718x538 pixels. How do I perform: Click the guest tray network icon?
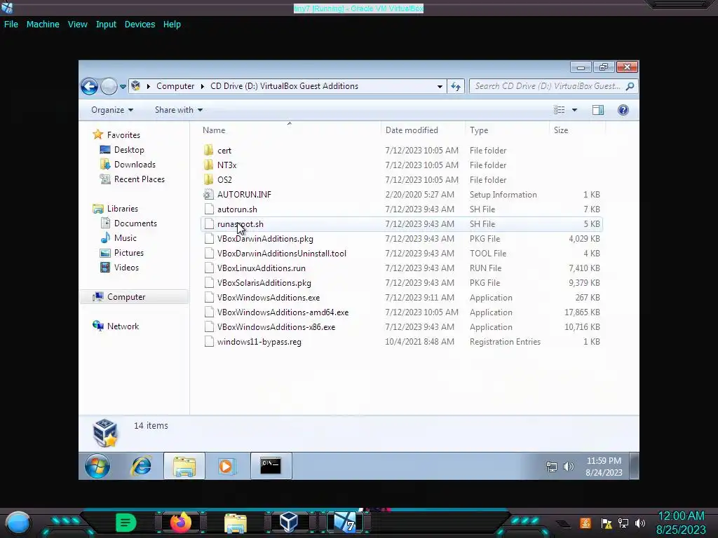(552, 467)
